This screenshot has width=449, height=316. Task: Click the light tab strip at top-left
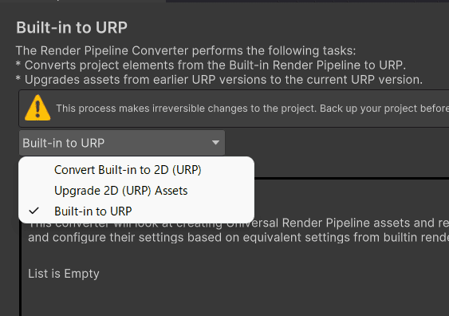(x=83, y=1)
